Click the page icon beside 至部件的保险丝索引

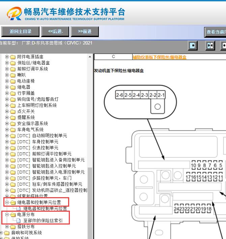[x=19, y=221]
